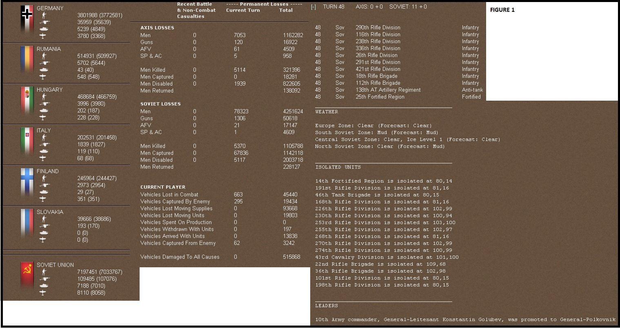
Task: Click the SOVIET LOSSES section heading
Action: 160,104
